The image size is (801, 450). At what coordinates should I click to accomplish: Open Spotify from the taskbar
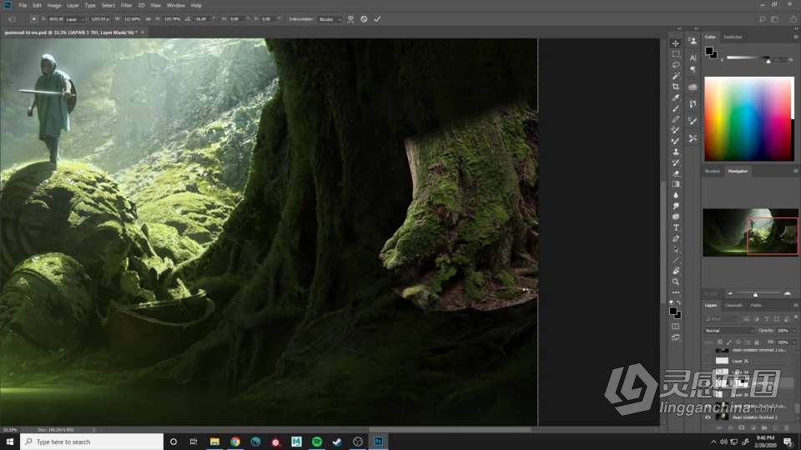[317, 442]
